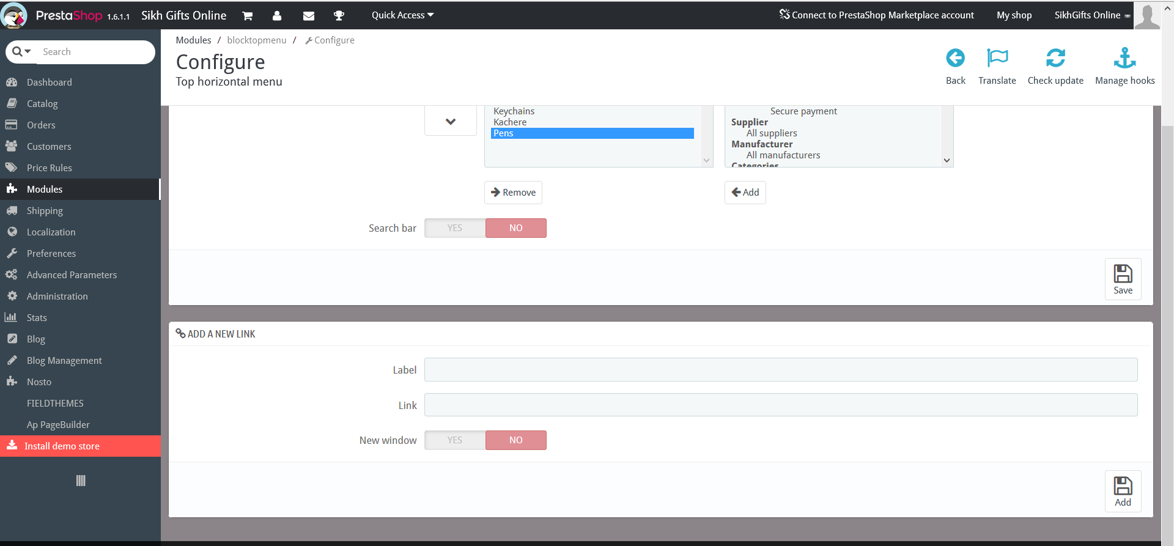Click the Stats bar chart icon in sidebar
The image size is (1174, 546).
(x=10, y=317)
